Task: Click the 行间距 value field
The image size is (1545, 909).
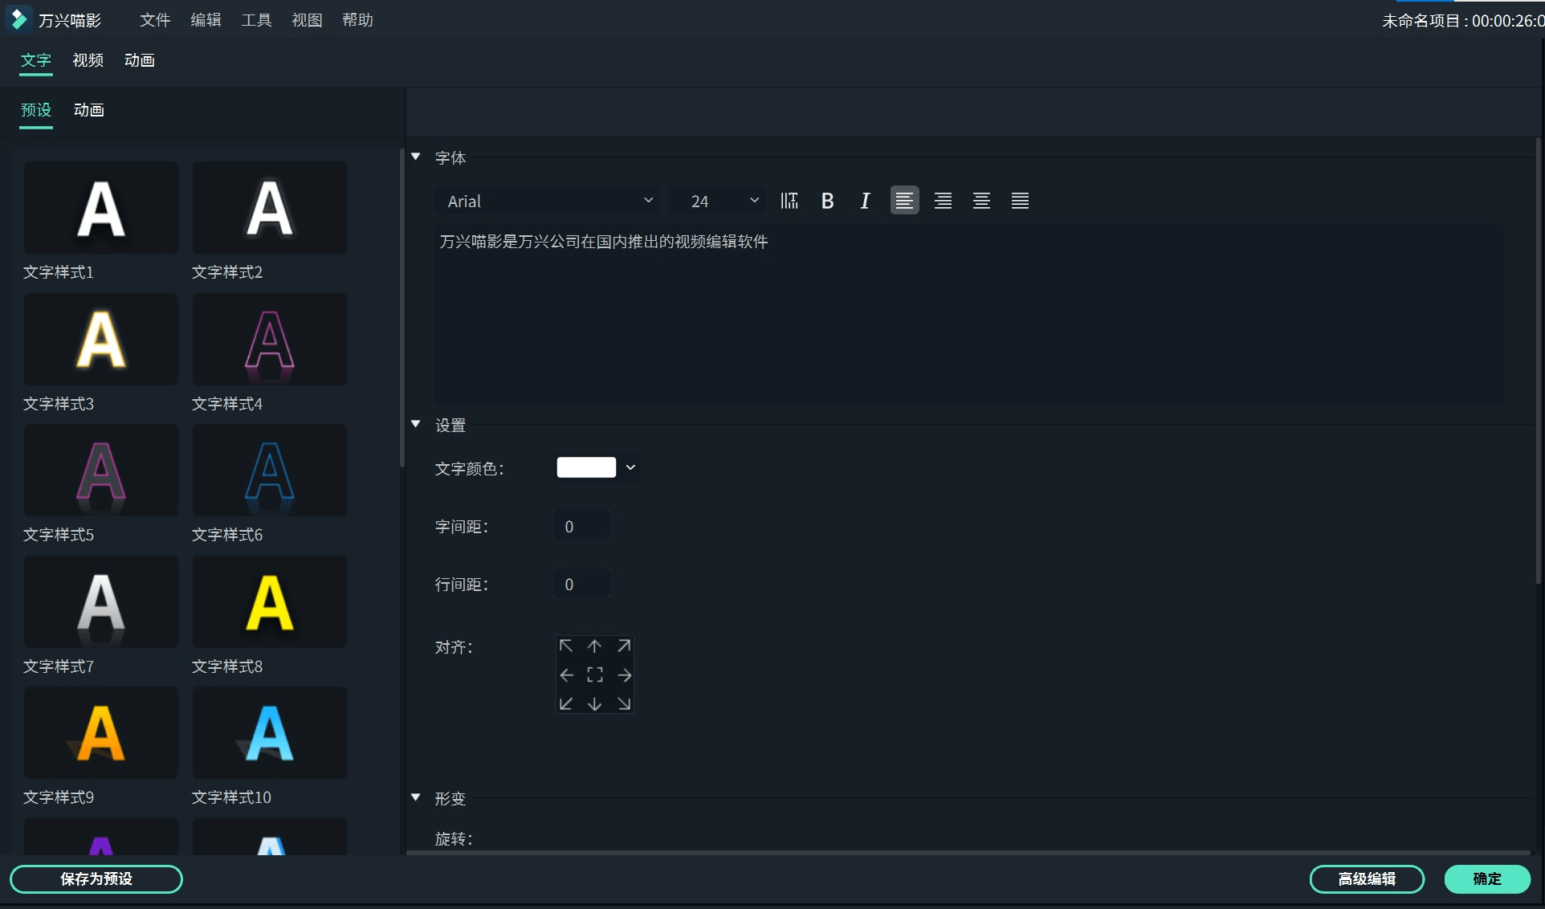Action: [x=581, y=585]
